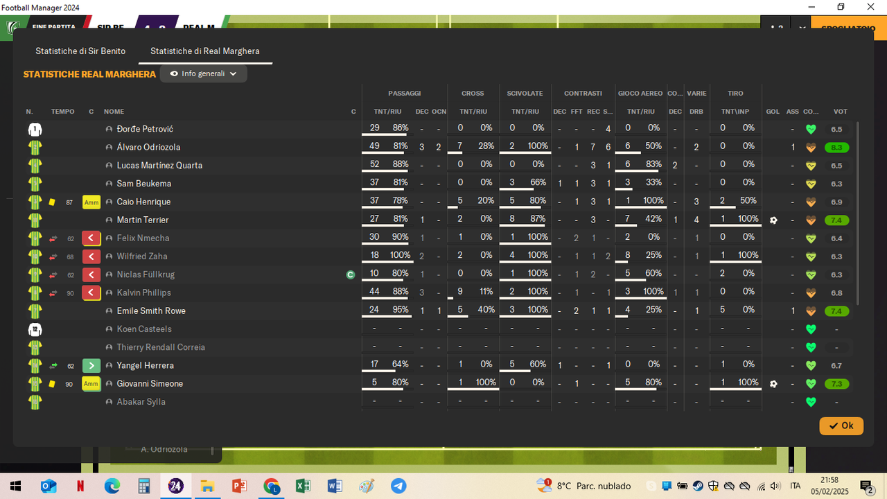Image resolution: width=887 pixels, height=499 pixels.
Task: Click Yangel Herrera's green substituted-on arrow
Action: point(91,365)
